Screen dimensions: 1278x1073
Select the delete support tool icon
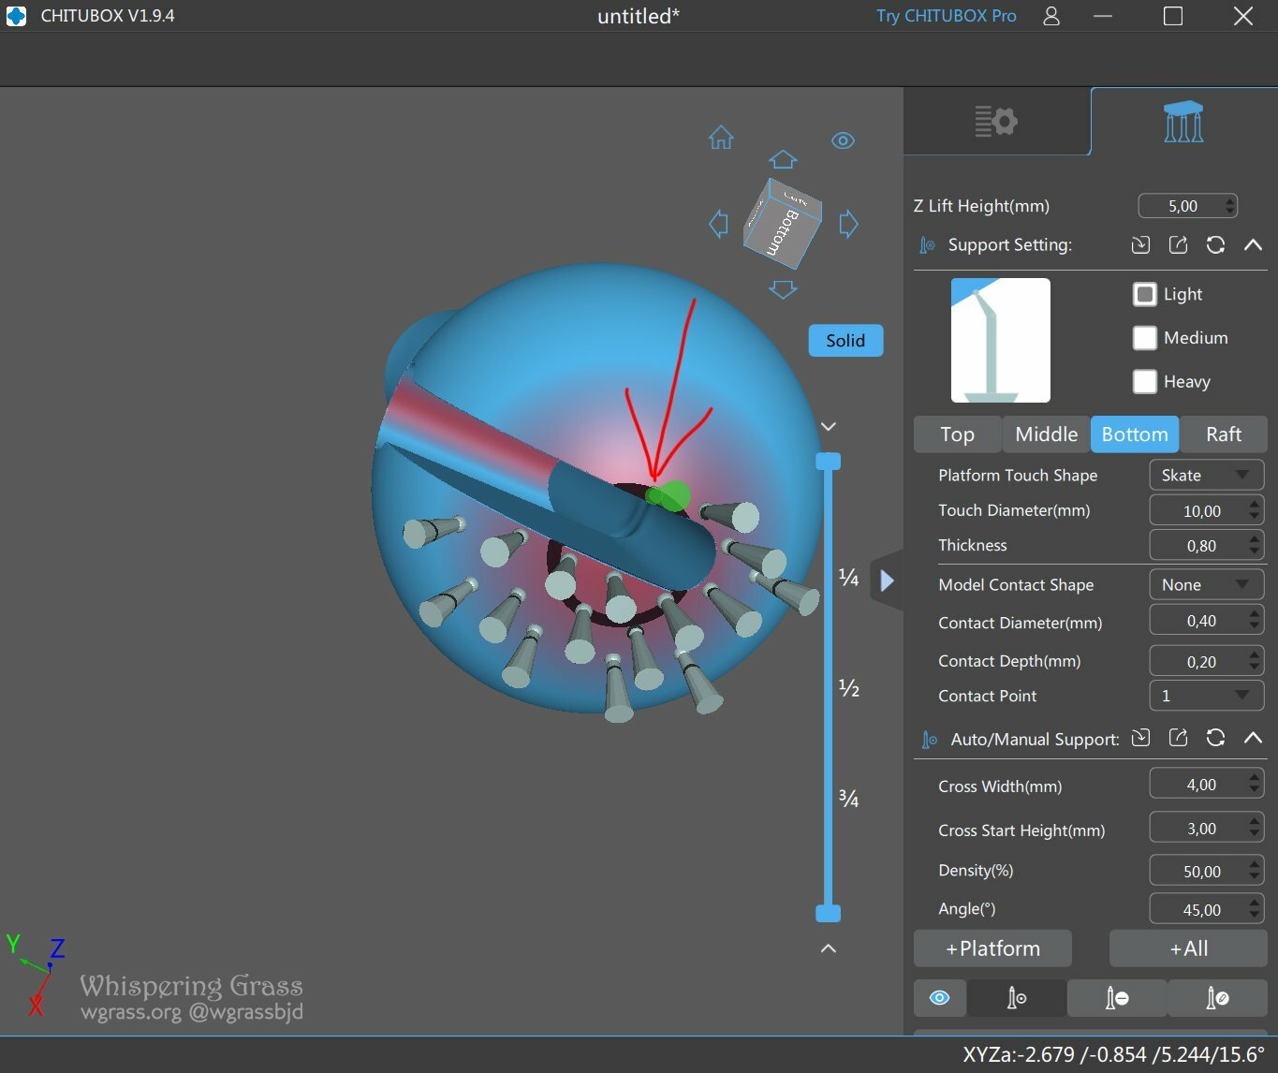click(1116, 998)
